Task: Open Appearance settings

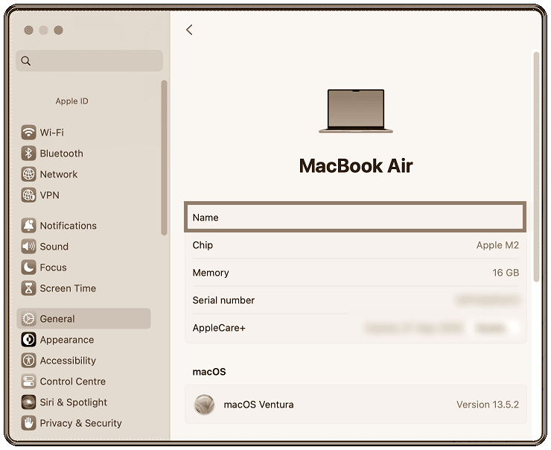Action: pyautogui.click(x=83, y=340)
